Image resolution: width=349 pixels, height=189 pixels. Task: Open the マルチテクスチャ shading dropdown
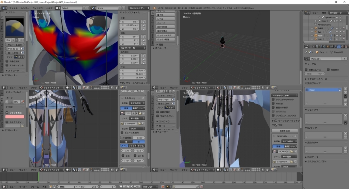285,95
